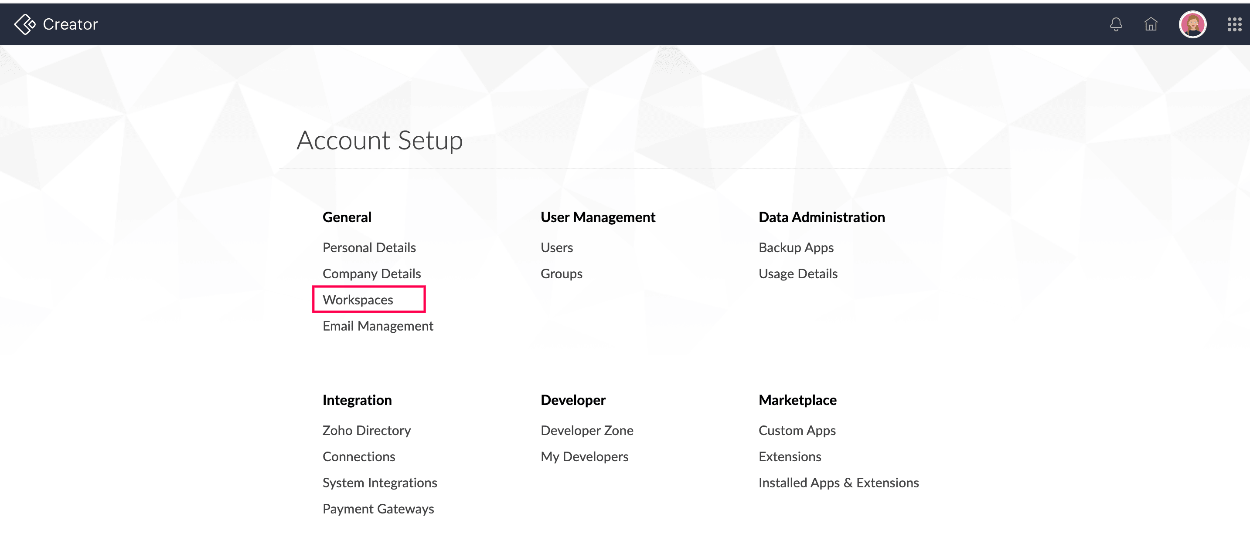Open Personal Details settings
Viewport: 1250px width, 557px height.
[x=369, y=247]
